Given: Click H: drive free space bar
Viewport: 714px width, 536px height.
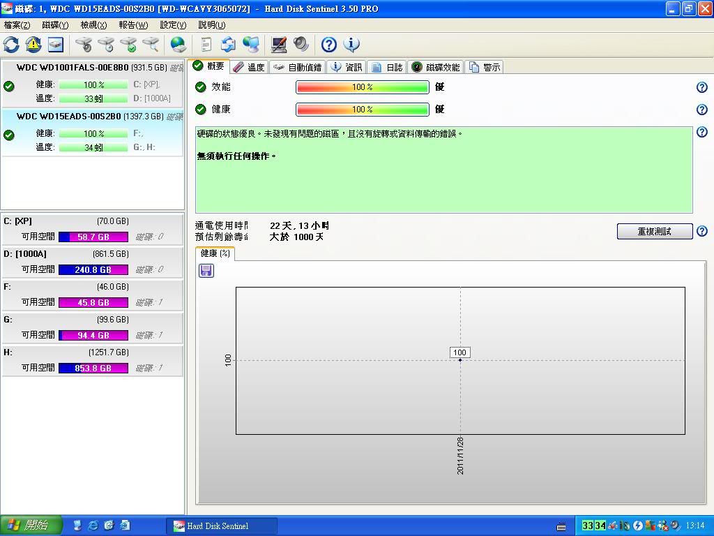Looking at the screenshot, I should coord(93,368).
